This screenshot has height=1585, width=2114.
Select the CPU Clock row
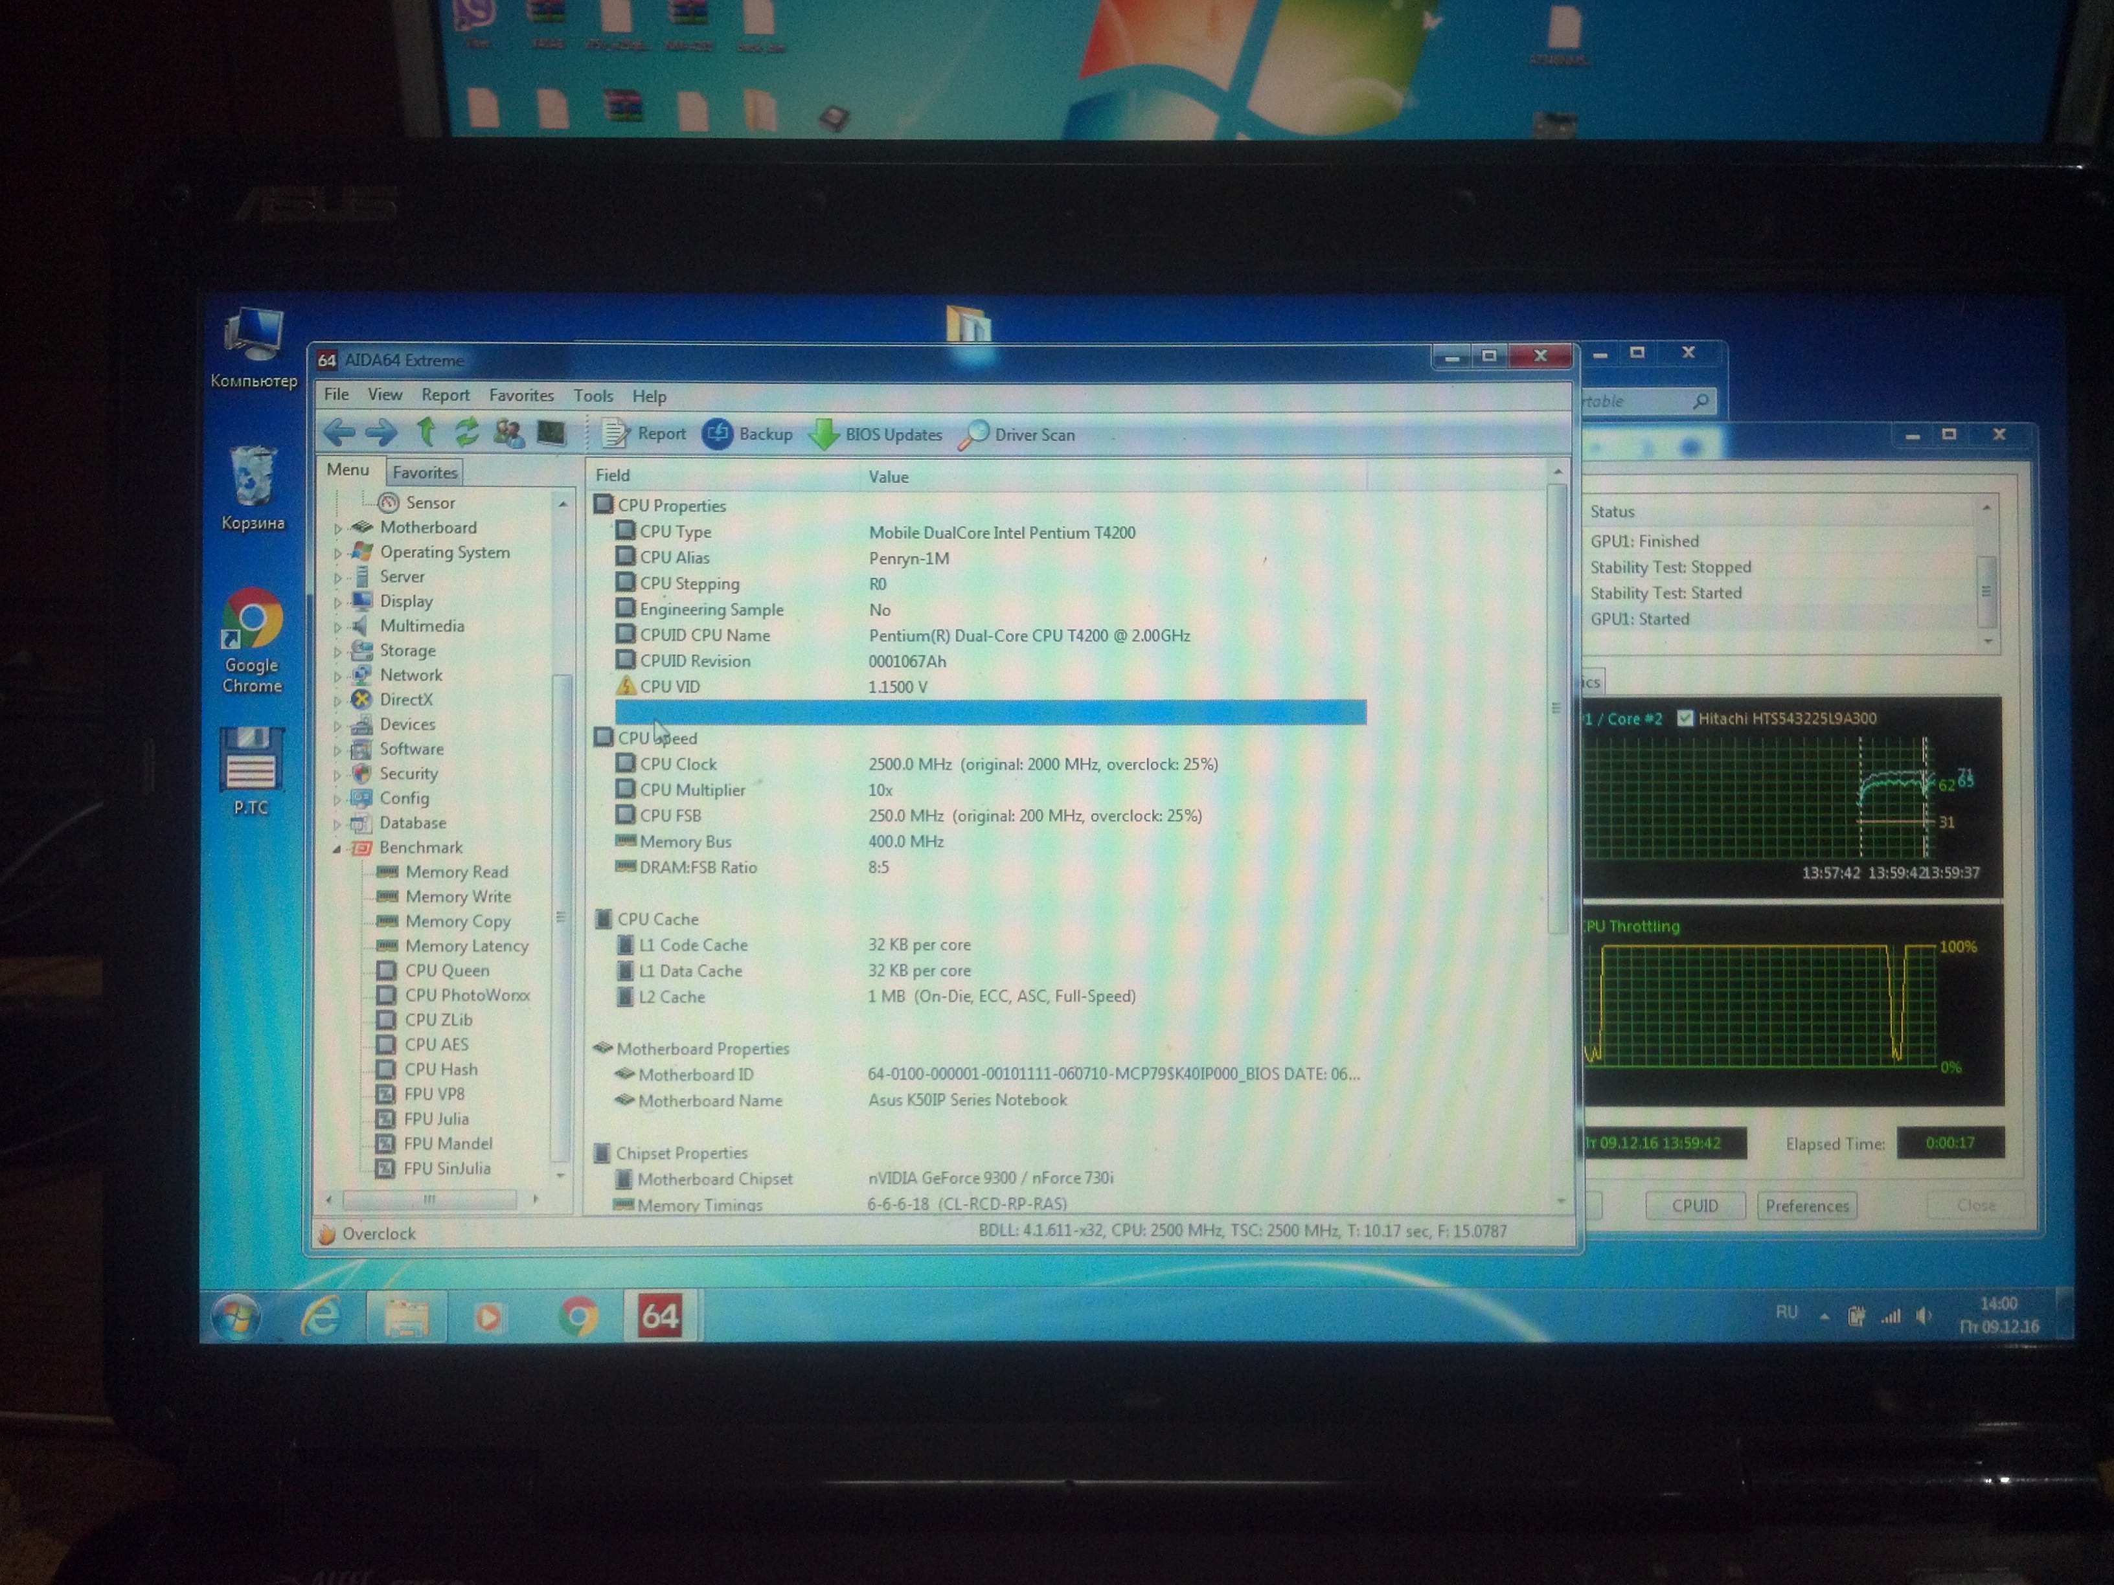(x=990, y=764)
